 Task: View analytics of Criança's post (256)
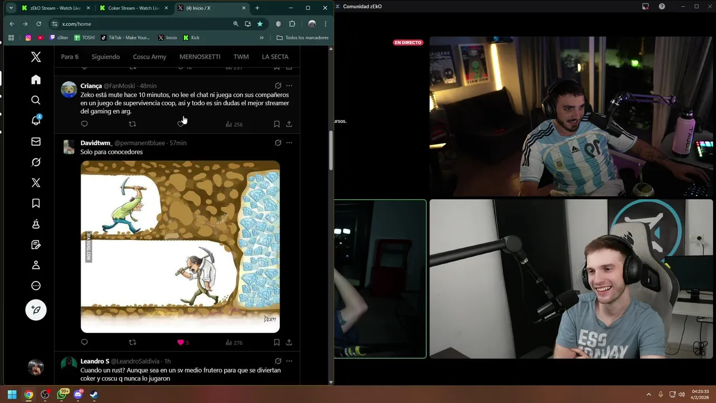[234, 124]
